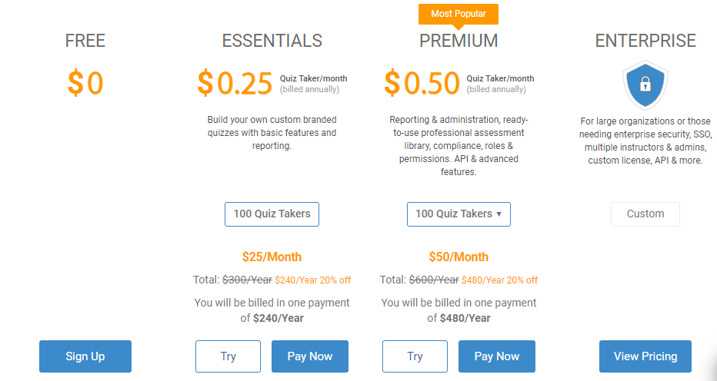Viewport: 717px width, 381px height.
Task: Click Pay Now for the Premium plan
Action: (x=497, y=356)
